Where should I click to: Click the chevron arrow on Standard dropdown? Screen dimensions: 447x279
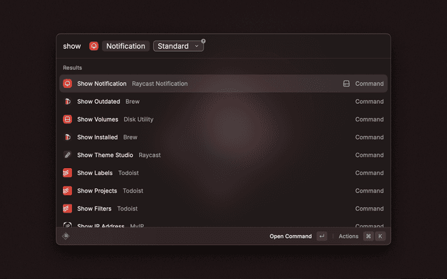click(x=196, y=47)
